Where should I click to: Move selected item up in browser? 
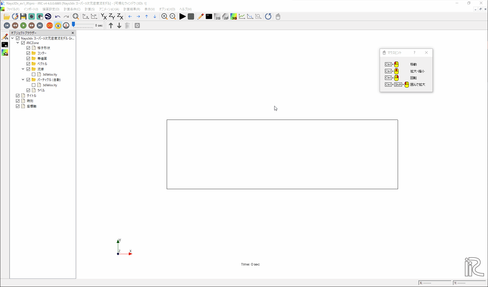pyautogui.click(x=111, y=25)
